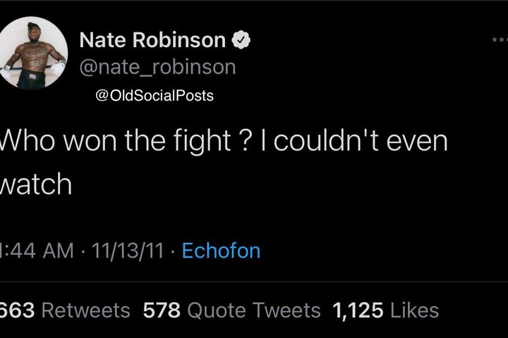This screenshot has height=338, width=508.
Task: Open the Quote Tweets list
Action: pyautogui.click(x=255, y=310)
